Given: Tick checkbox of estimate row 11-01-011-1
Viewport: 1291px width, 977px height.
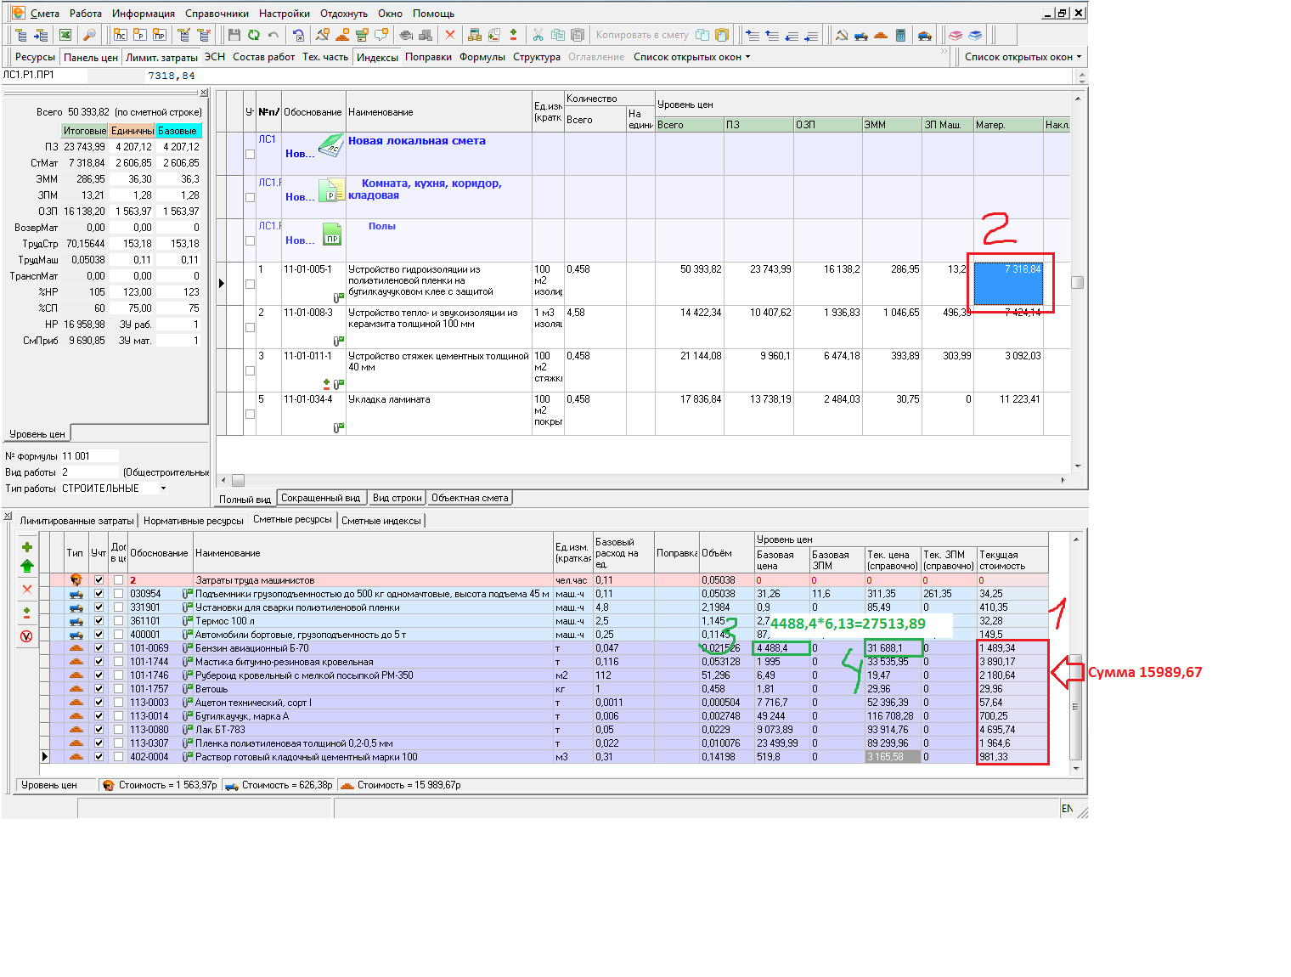Looking at the screenshot, I should click(250, 371).
